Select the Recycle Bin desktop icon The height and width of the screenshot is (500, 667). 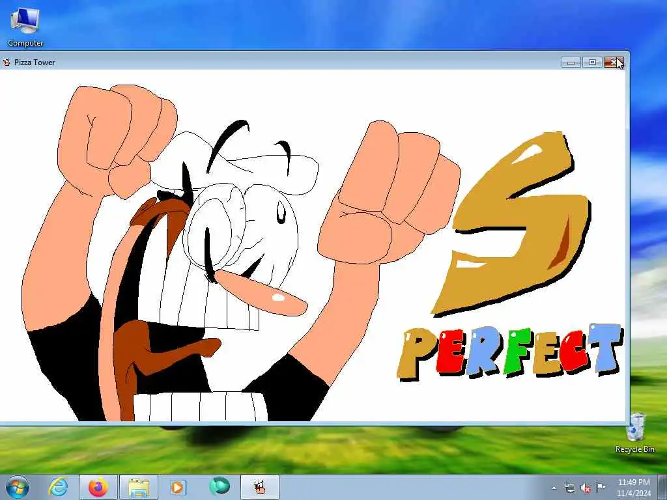tap(635, 432)
